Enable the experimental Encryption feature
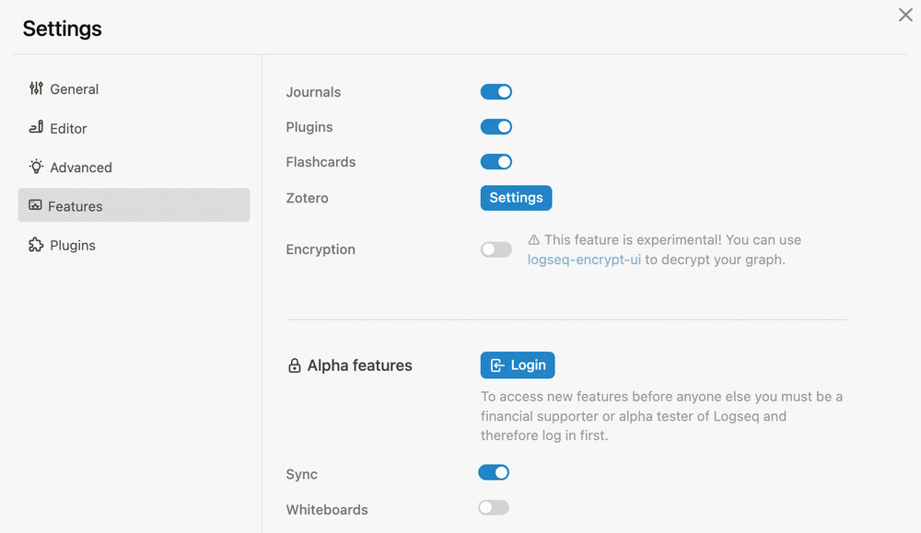 [x=496, y=249]
